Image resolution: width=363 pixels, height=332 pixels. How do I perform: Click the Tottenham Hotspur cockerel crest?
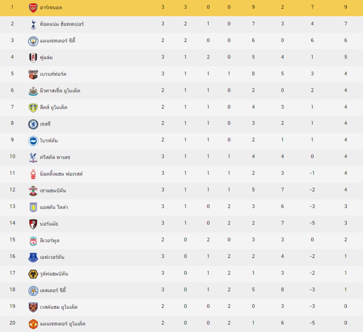33,24
